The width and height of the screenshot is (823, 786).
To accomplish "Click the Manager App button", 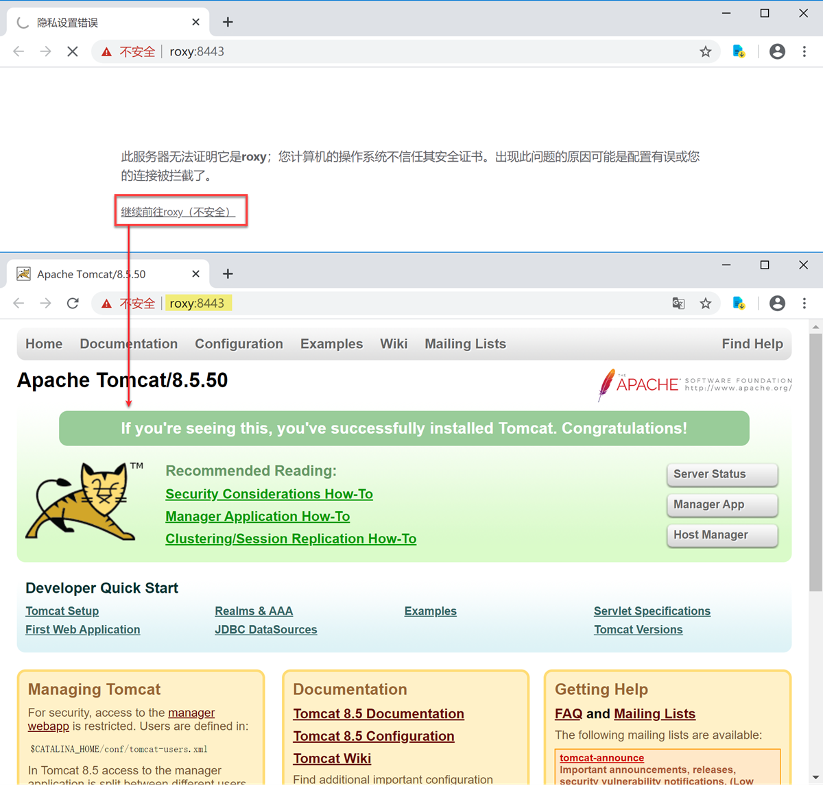I will click(x=722, y=504).
